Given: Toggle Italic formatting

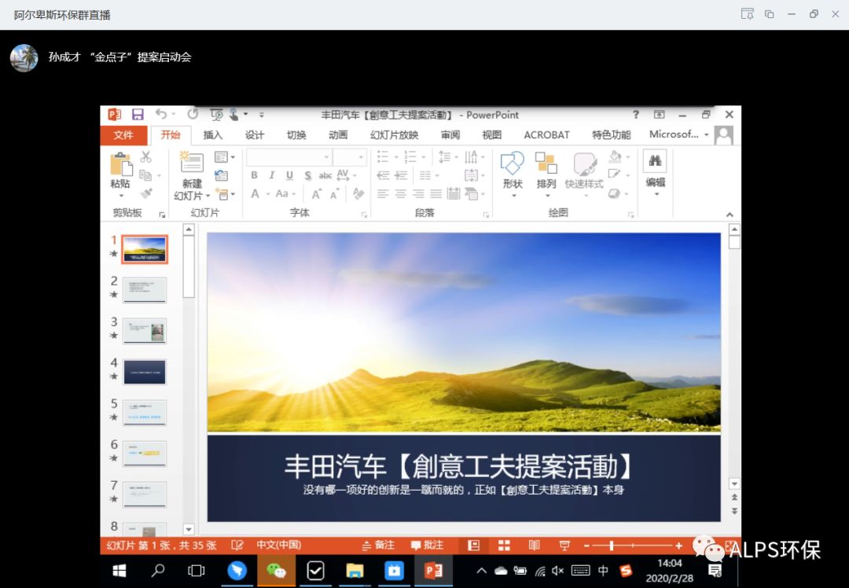Looking at the screenshot, I should coord(272,175).
